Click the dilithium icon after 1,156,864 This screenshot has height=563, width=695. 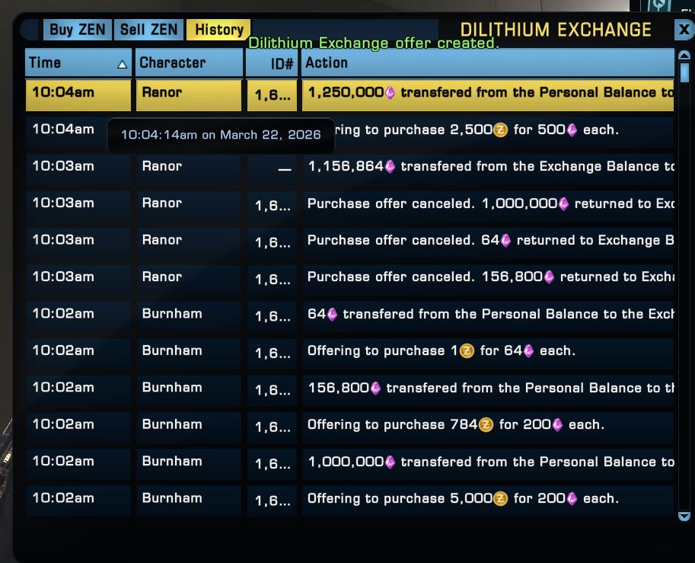[390, 167]
